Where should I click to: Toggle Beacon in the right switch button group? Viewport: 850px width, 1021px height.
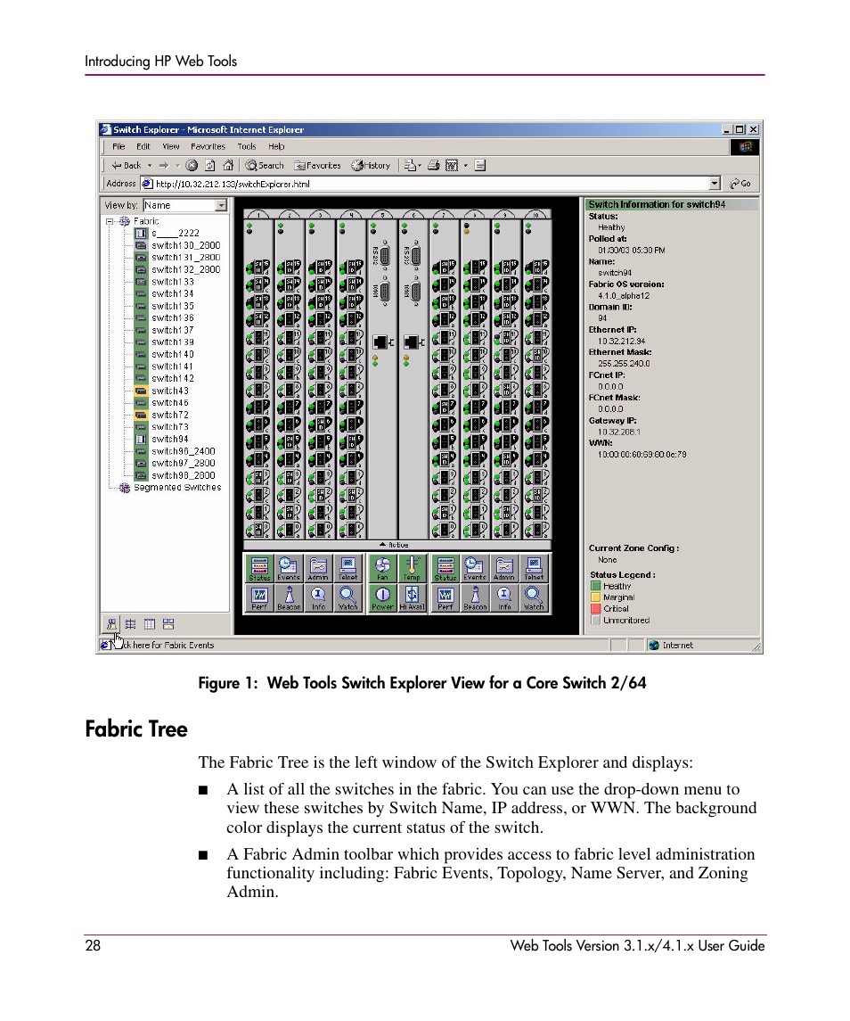(475, 597)
